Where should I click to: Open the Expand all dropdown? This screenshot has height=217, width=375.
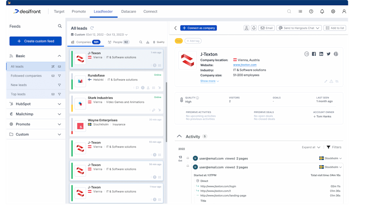(x=311, y=147)
